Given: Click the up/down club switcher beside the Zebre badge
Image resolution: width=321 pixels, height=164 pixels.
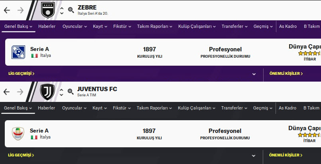Looking at the screenshot, I should 62,11.
